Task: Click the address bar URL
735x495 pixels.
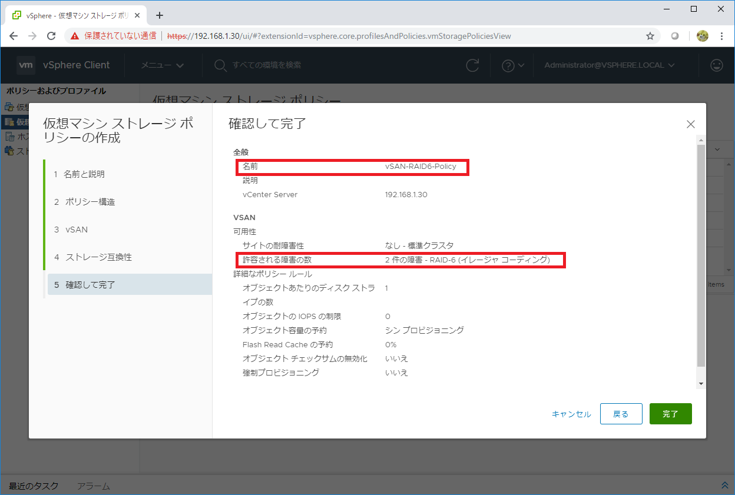Action: (x=339, y=36)
